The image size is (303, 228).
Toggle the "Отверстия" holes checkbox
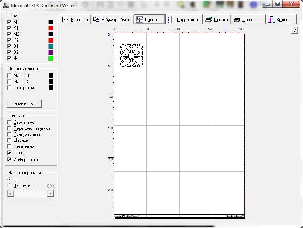pos(9,88)
